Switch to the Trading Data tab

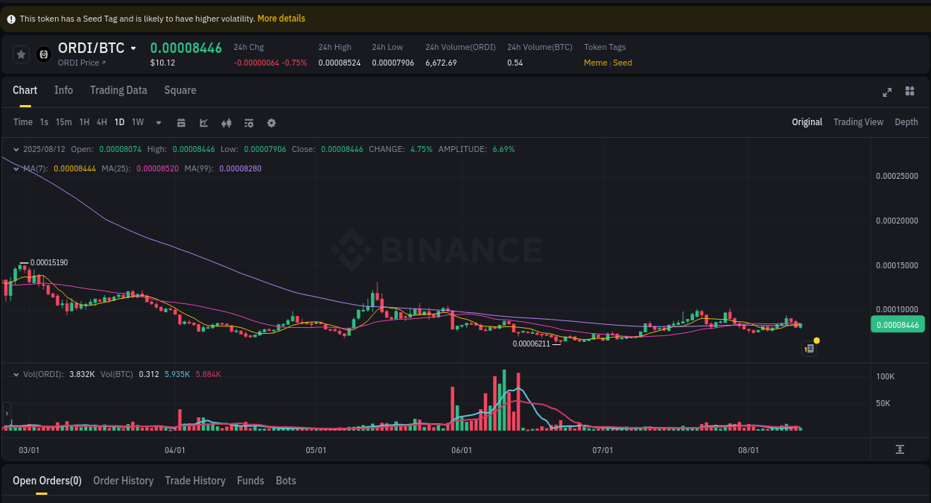118,90
